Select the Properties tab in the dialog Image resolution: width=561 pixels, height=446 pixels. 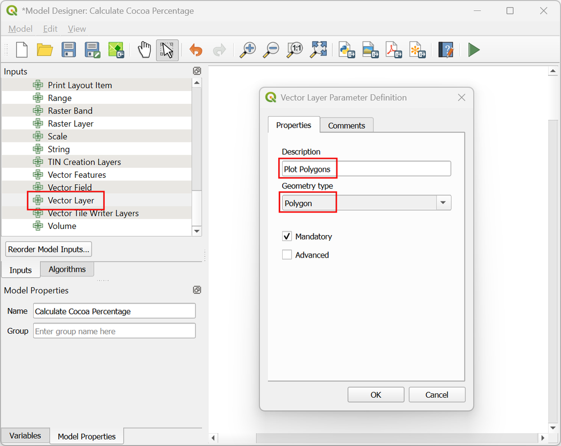[x=293, y=125]
